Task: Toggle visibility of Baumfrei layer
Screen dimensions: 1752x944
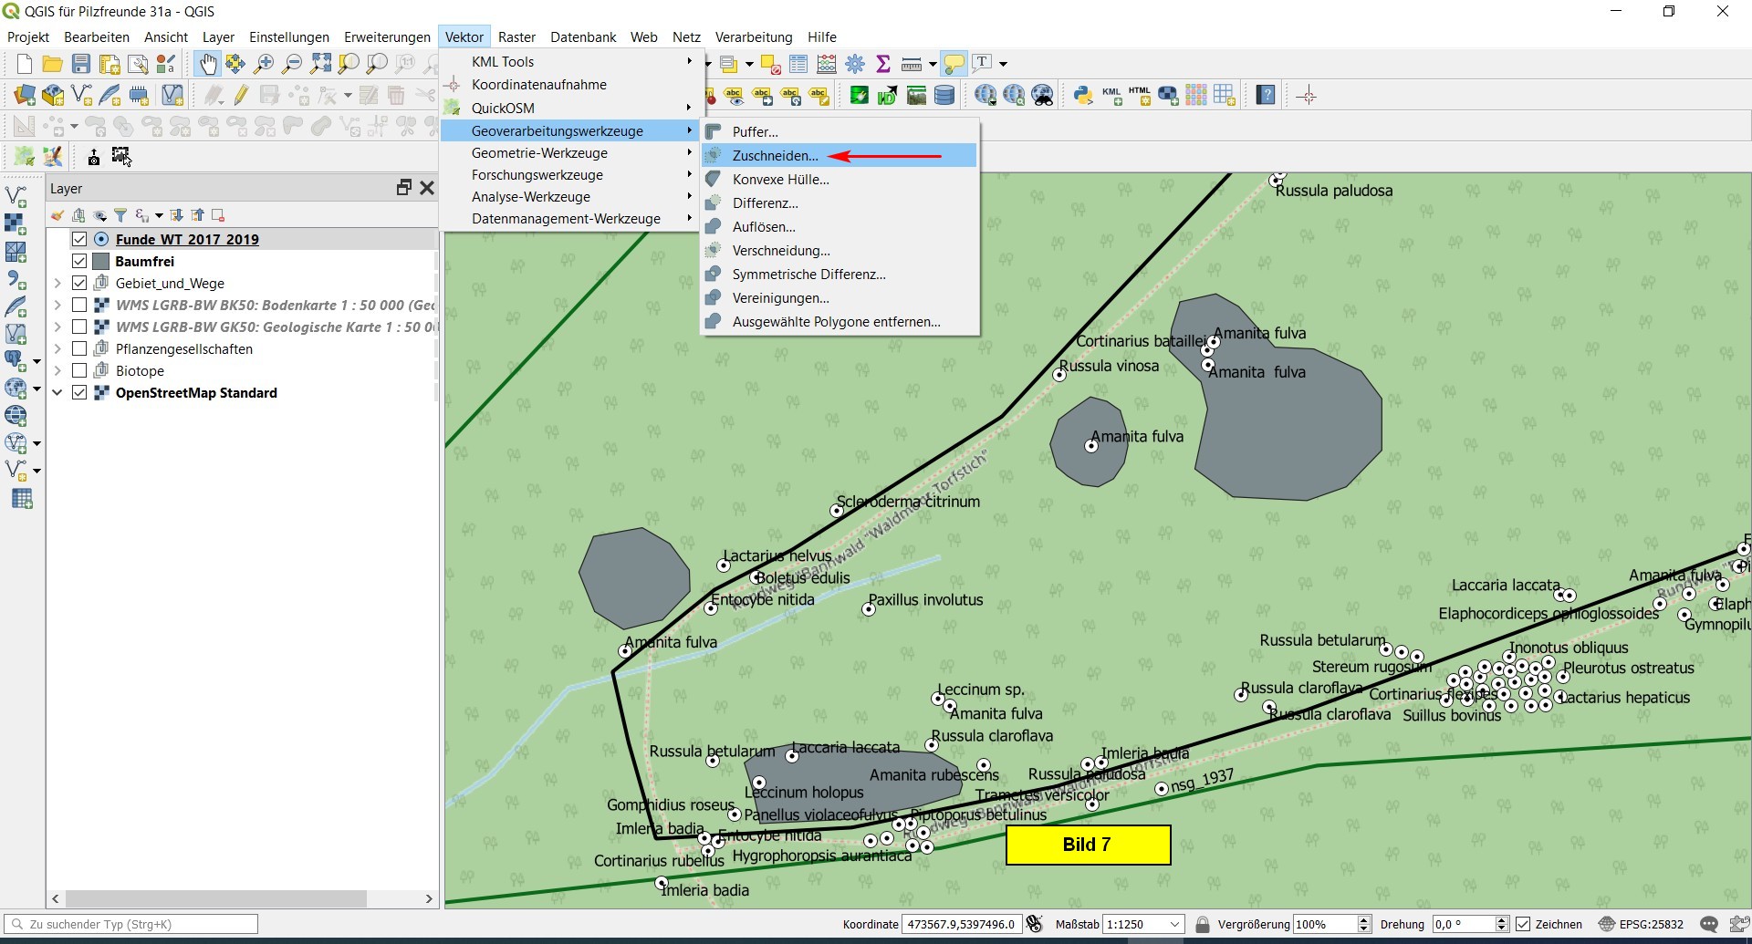Action: tap(79, 261)
